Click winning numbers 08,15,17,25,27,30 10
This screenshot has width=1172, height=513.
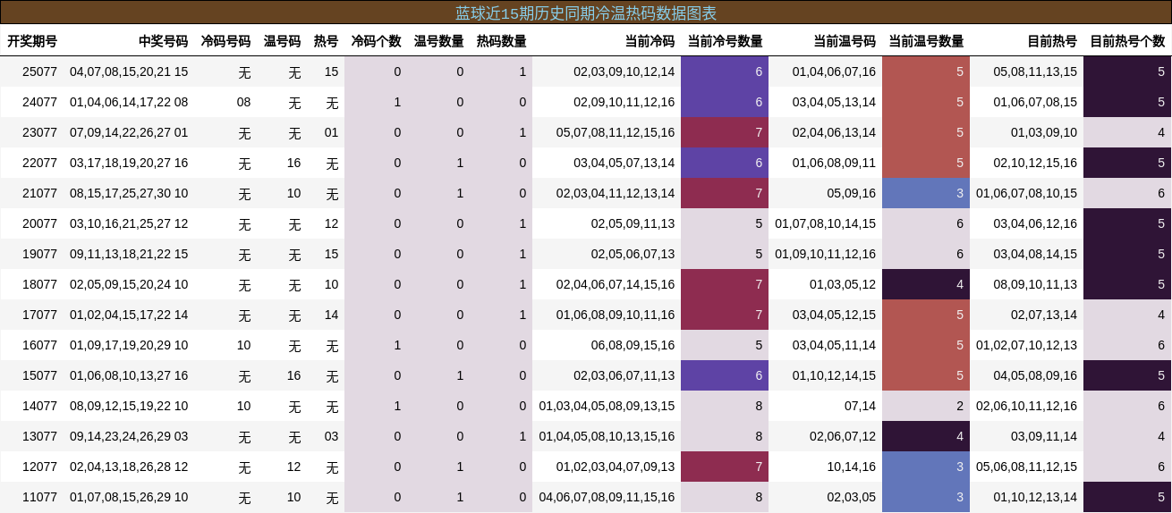[129, 193]
